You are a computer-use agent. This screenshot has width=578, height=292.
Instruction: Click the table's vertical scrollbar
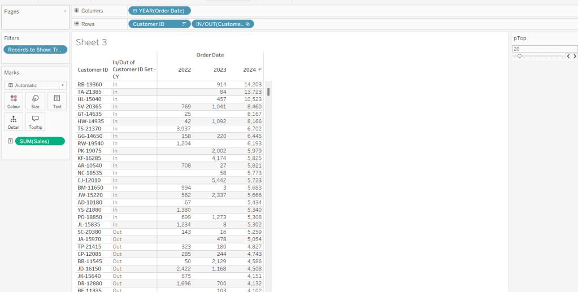coord(268,92)
